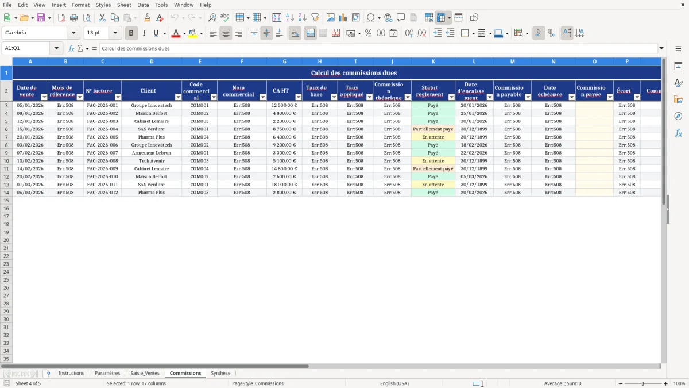Viewport: 689px width, 388px height.
Task: Apply the yellow background color swatch
Action: pos(192,33)
